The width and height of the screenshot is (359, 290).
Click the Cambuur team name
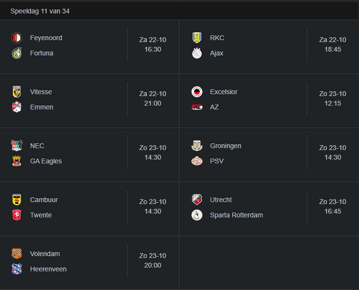tap(44, 200)
